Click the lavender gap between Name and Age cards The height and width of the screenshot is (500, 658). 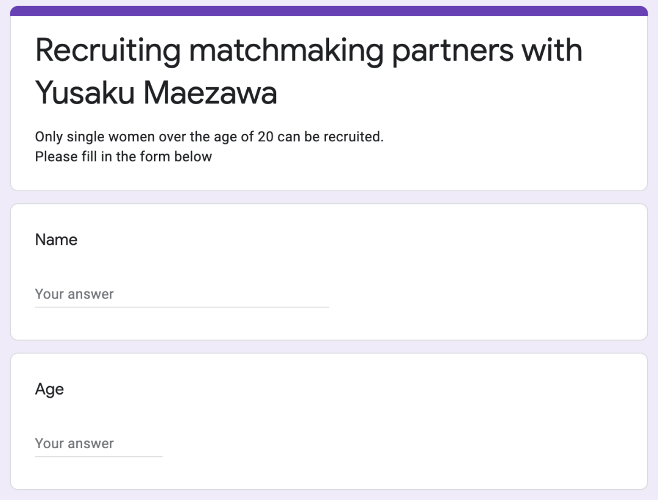tap(329, 347)
